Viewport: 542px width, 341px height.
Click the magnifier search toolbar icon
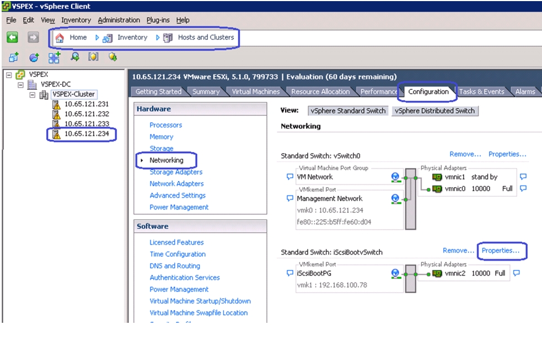pos(74,57)
